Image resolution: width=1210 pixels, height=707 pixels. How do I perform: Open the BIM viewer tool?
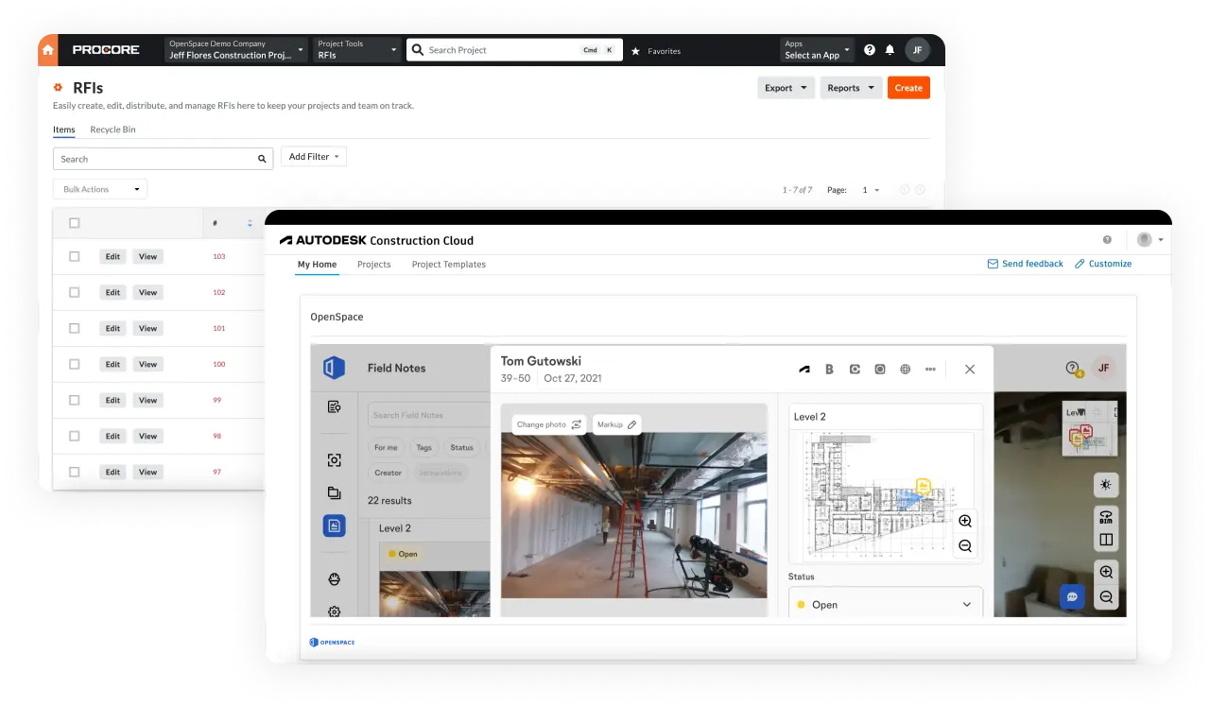1105,516
